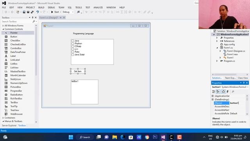The width and height of the screenshot is (250, 141).
Task: Check the Java Script item checkbox
Action: pos(73,54)
